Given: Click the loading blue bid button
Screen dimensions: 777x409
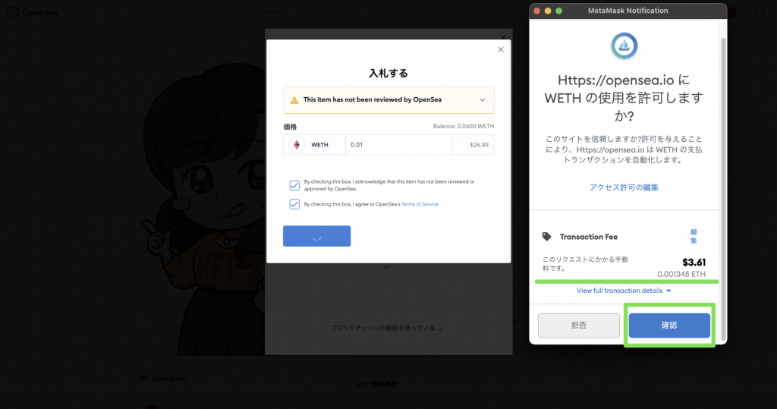Looking at the screenshot, I should point(316,236).
